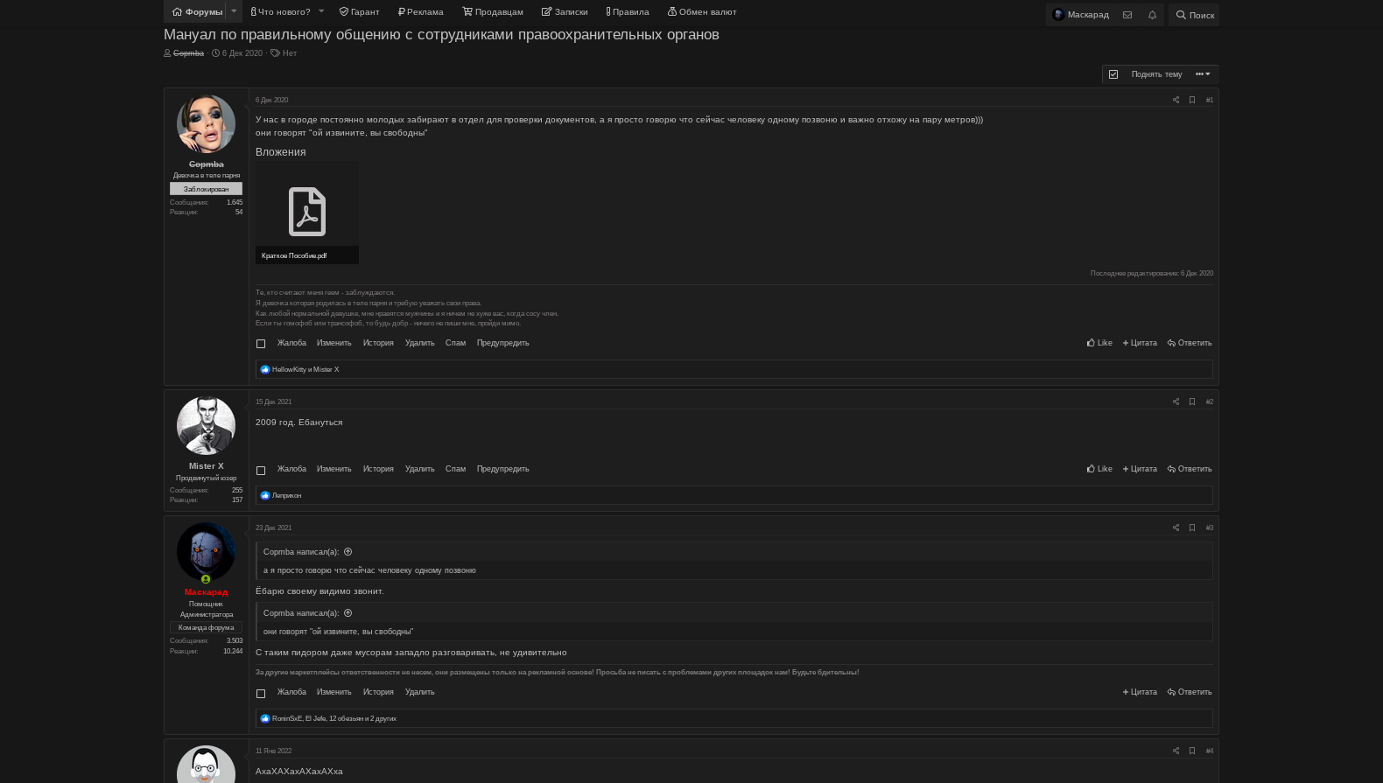Select the checkbox on Mister X's post
Image resolution: width=1383 pixels, height=783 pixels.
pyautogui.click(x=261, y=471)
